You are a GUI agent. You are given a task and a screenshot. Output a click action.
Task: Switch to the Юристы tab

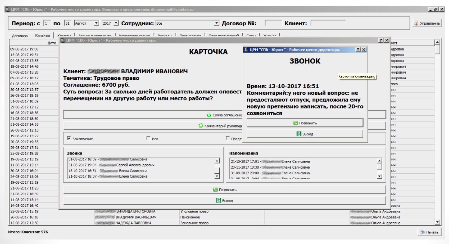click(x=64, y=36)
